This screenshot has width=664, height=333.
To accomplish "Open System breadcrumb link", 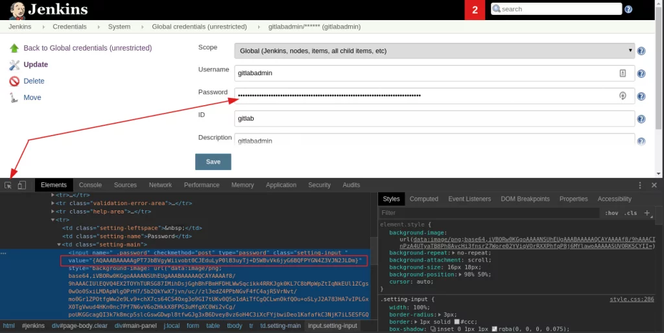I will point(119,27).
